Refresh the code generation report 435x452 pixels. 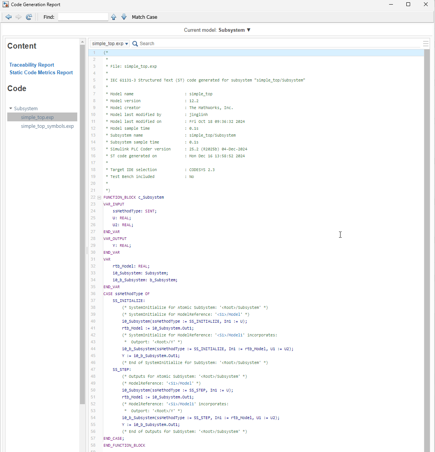[x=29, y=17]
